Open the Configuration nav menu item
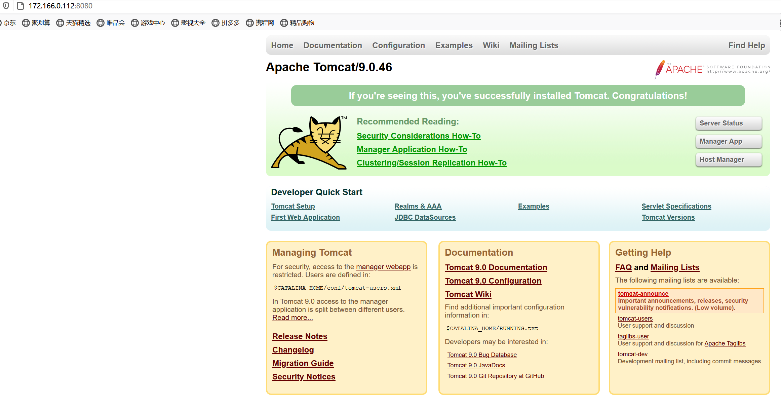This screenshot has width=781, height=404. [x=398, y=45]
